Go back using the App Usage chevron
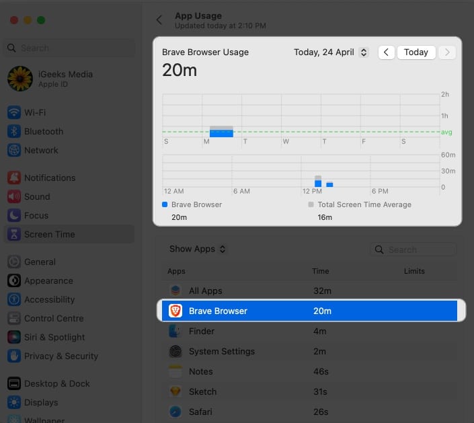This screenshot has width=474, height=423. (x=159, y=20)
